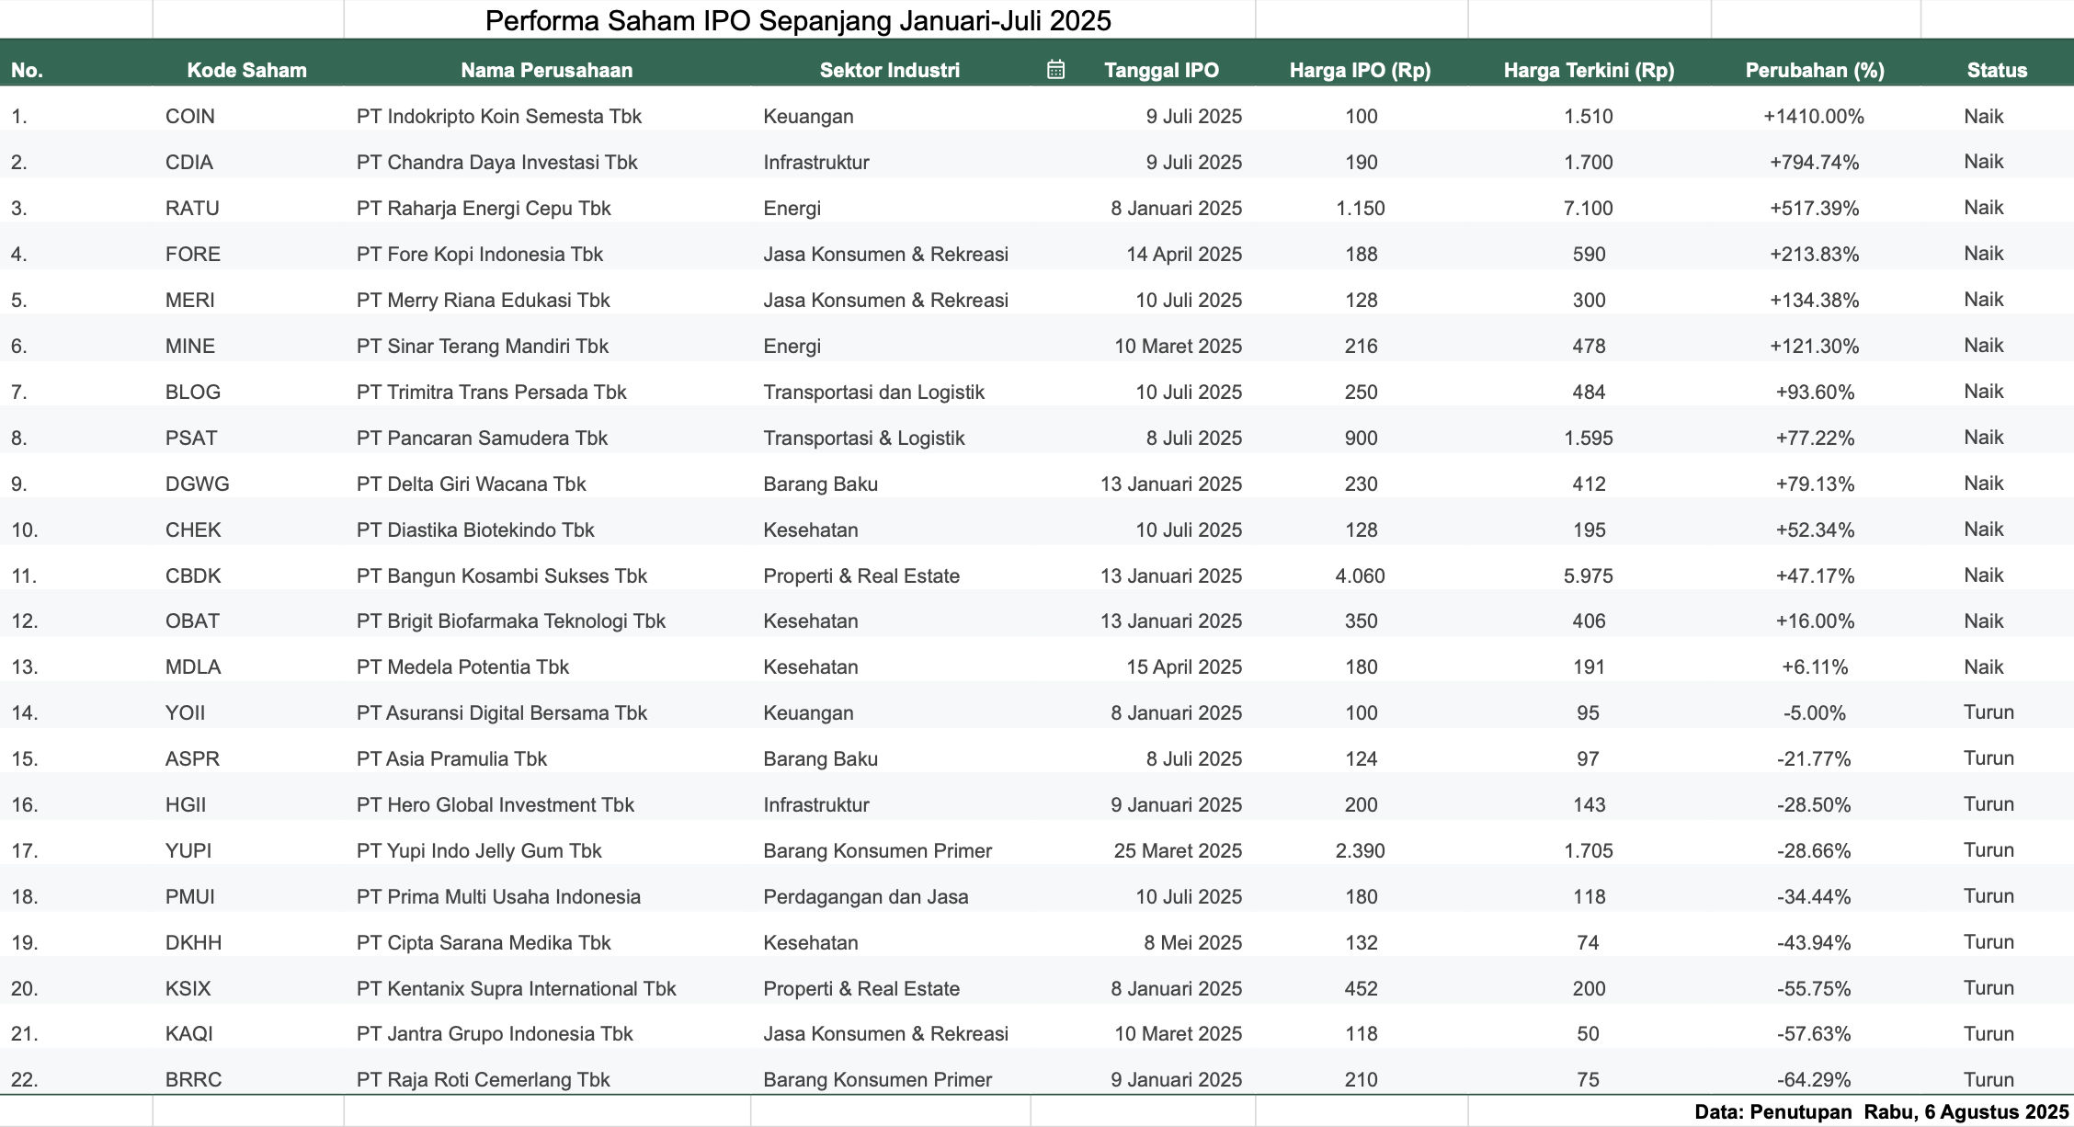The height and width of the screenshot is (1127, 2074).
Task: Click the +213.83% change cell
Action: point(1814,254)
